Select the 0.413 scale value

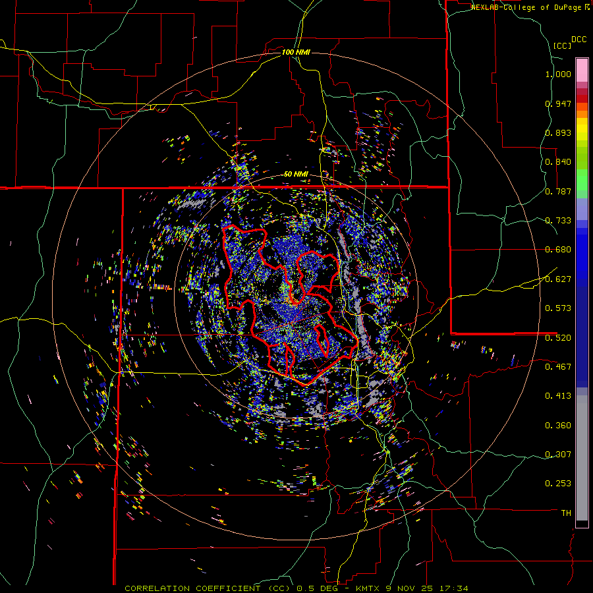(x=558, y=395)
